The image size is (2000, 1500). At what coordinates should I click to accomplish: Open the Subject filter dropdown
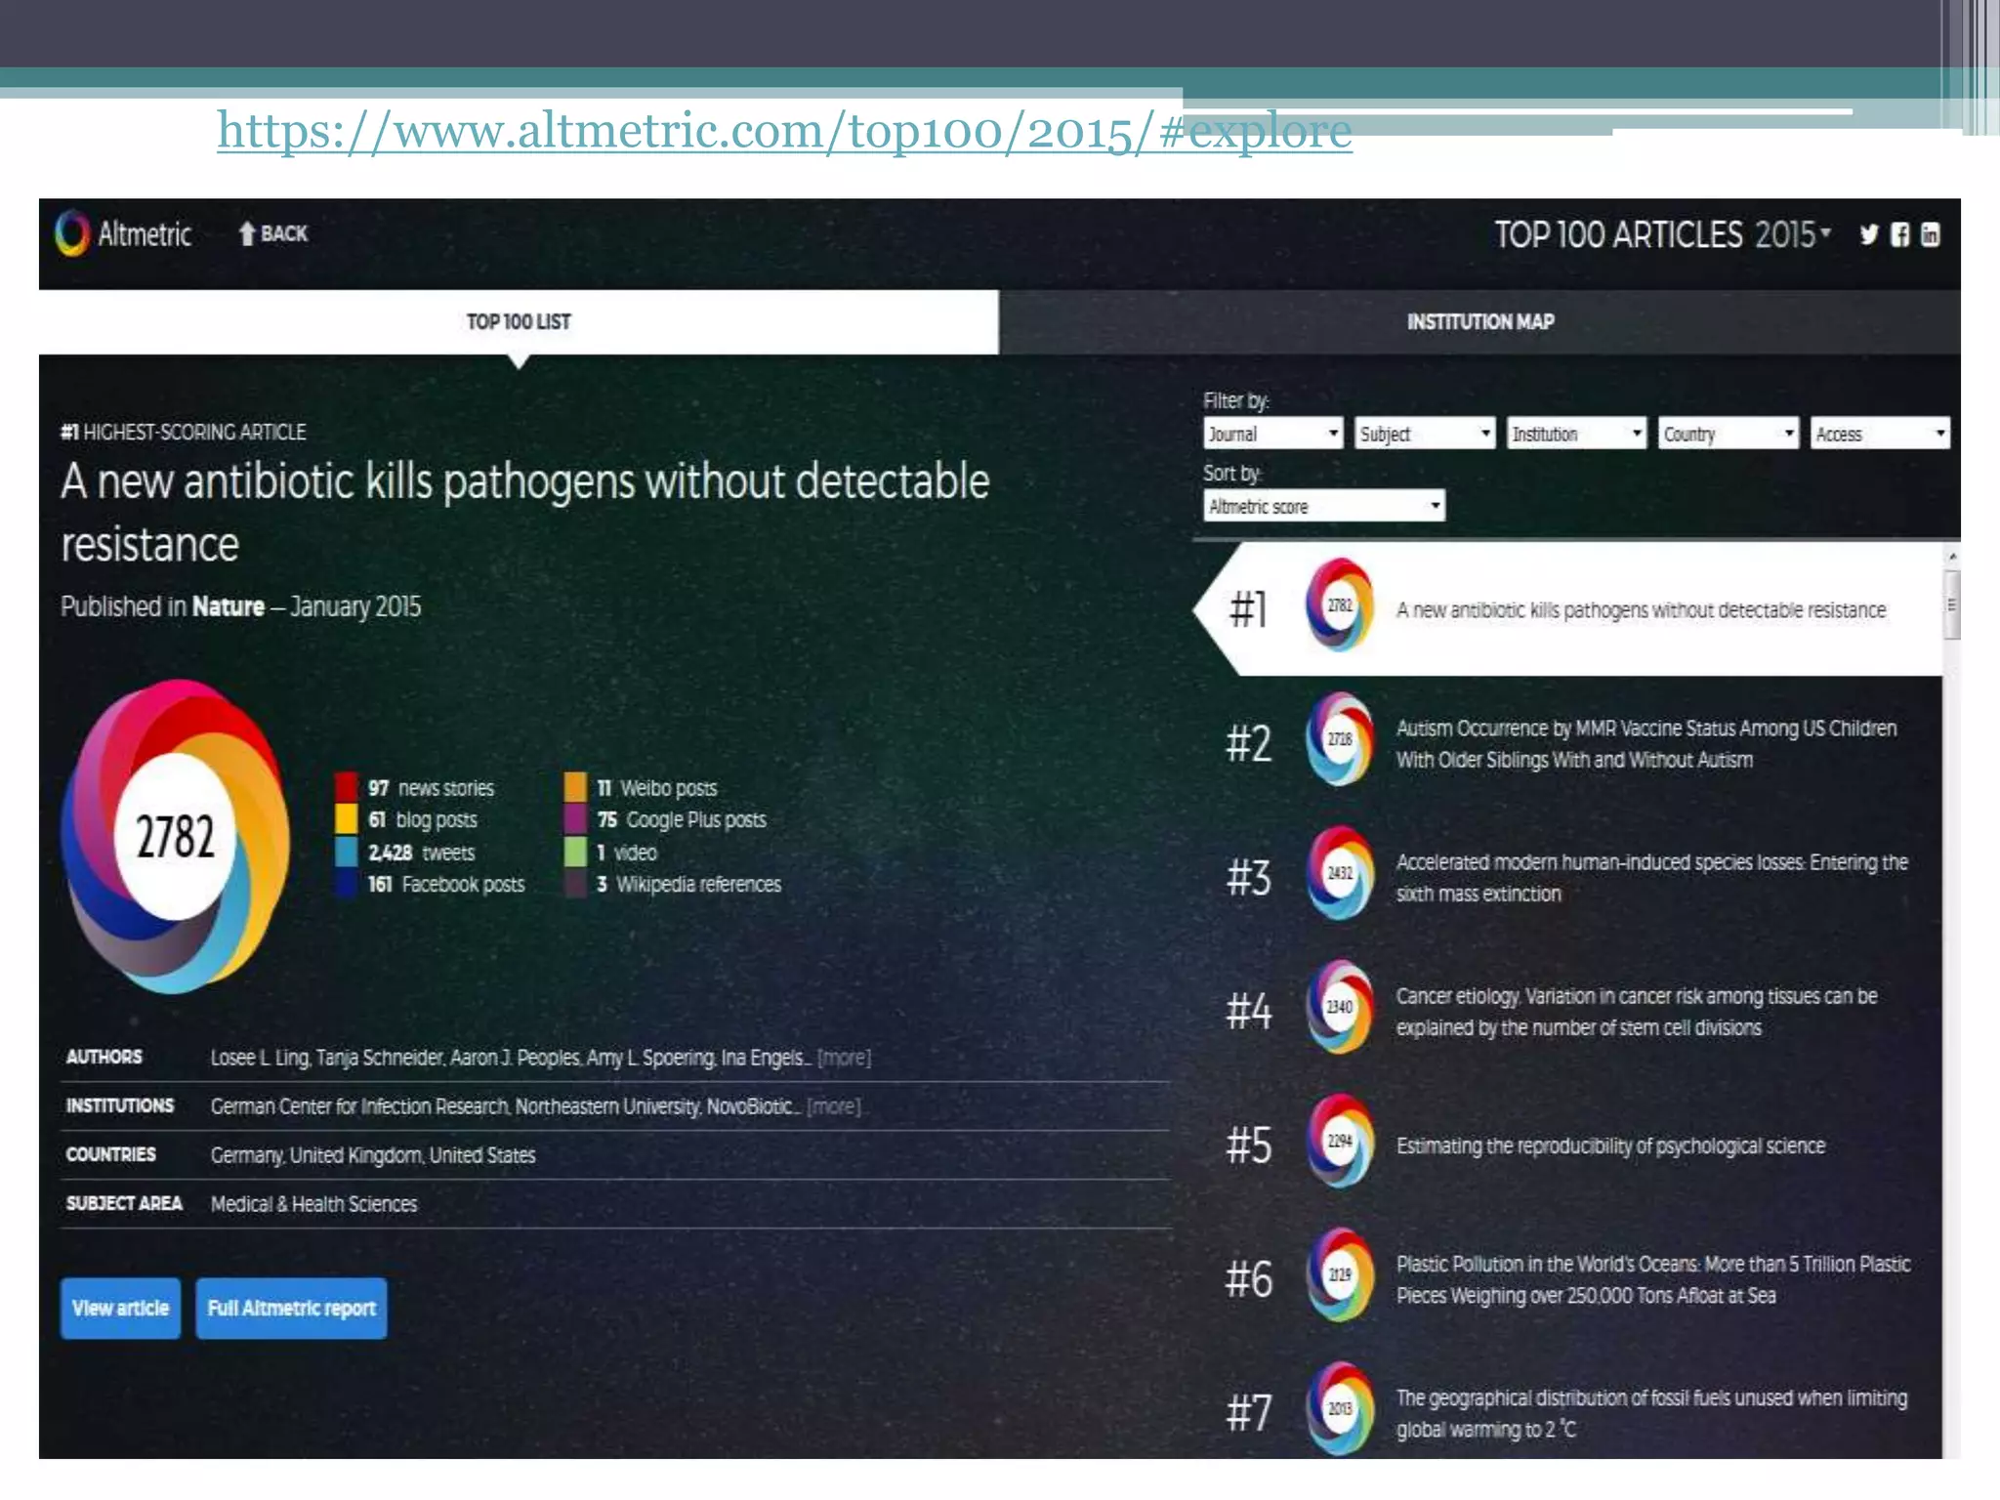1426,434
